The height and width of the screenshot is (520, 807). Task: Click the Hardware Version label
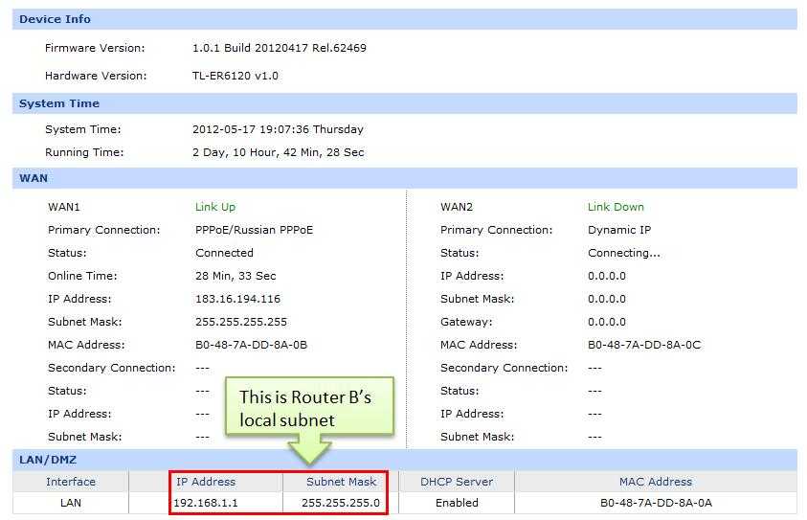pyautogui.click(x=96, y=76)
